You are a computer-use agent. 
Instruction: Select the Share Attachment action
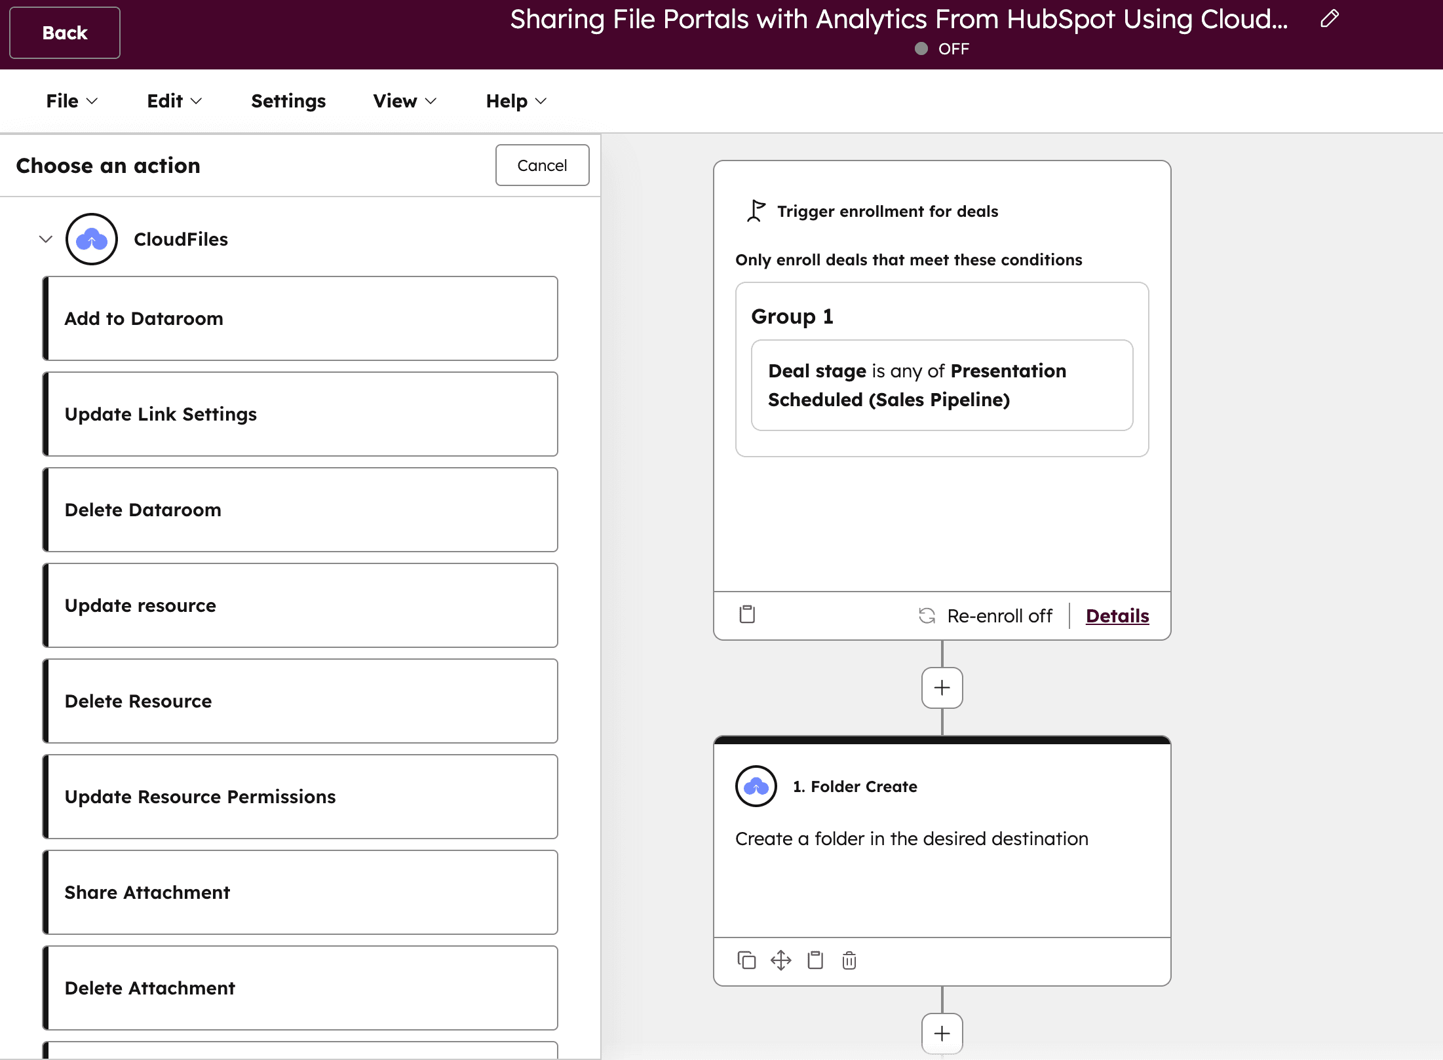(x=299, y=892)
